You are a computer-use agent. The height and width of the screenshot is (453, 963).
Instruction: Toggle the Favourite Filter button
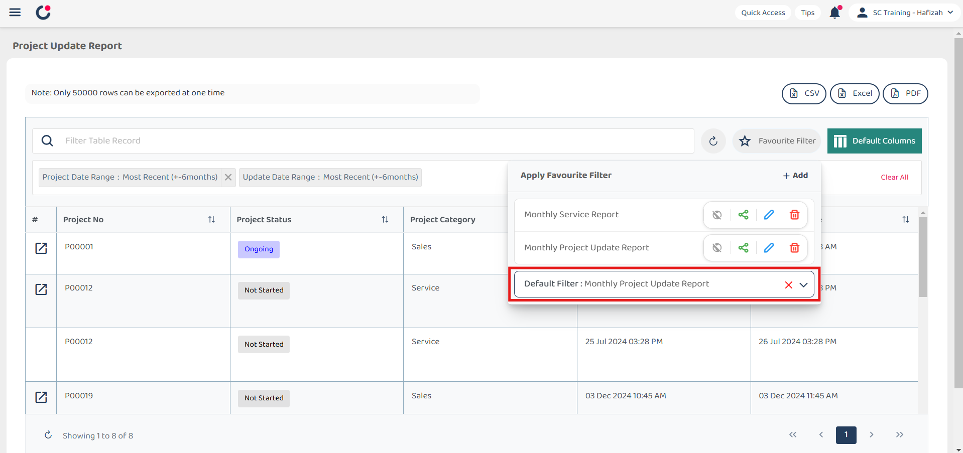(777, 141)
